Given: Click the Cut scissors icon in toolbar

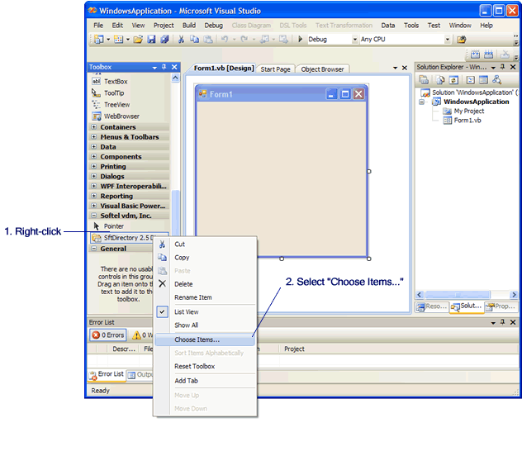Looking at the screenshot, I should (181, 40).
